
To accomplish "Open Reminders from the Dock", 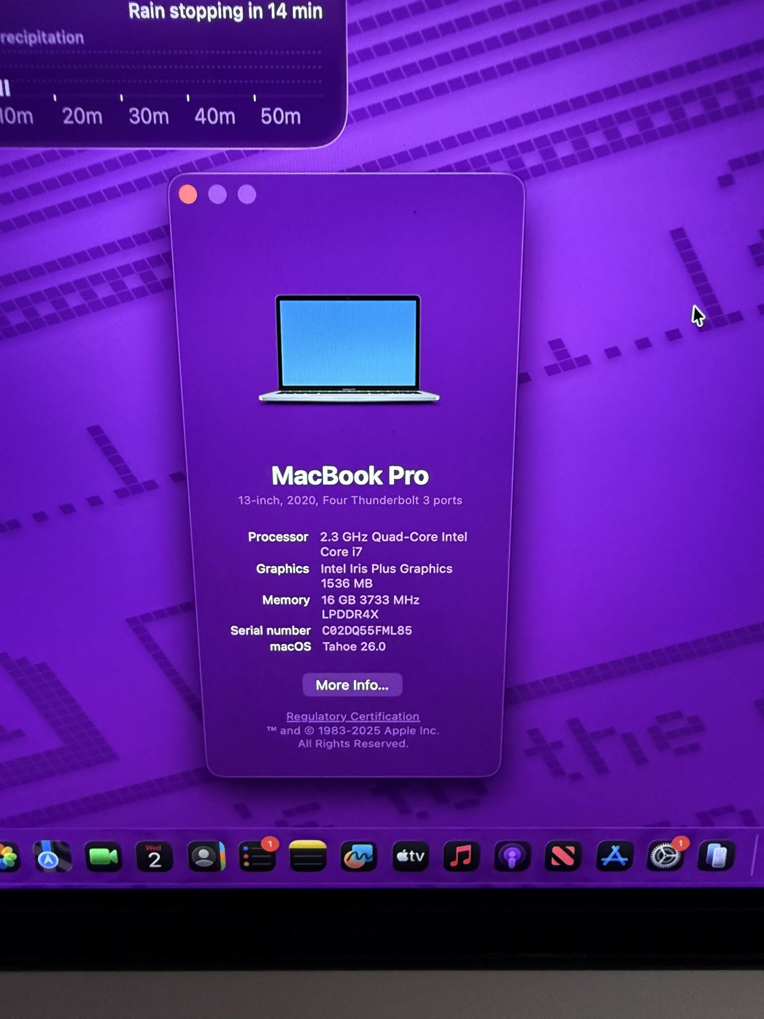I will [x=257, y=857].
